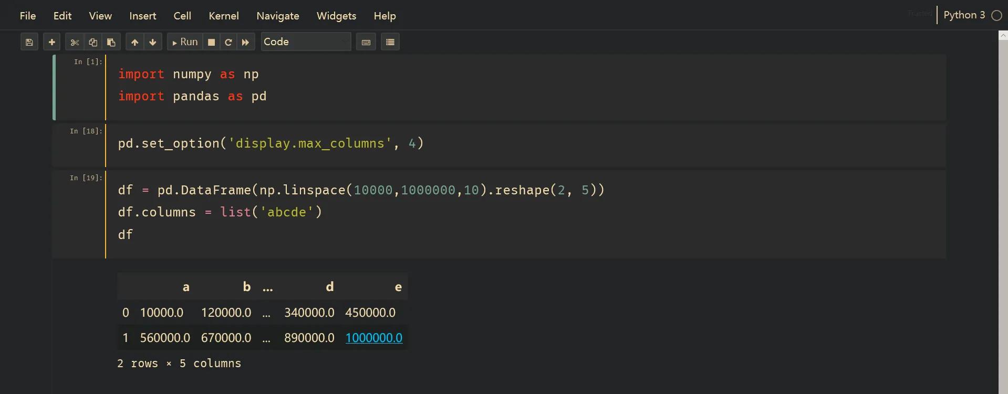Open the Code cell type dropdown
This screenshot has height=394, width=1008.
point(306,42)
